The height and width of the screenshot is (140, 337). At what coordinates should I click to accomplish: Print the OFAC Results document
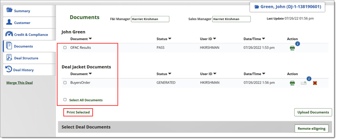(x=292, y=48)
